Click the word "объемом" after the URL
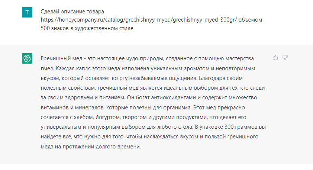 coord(250,20)
